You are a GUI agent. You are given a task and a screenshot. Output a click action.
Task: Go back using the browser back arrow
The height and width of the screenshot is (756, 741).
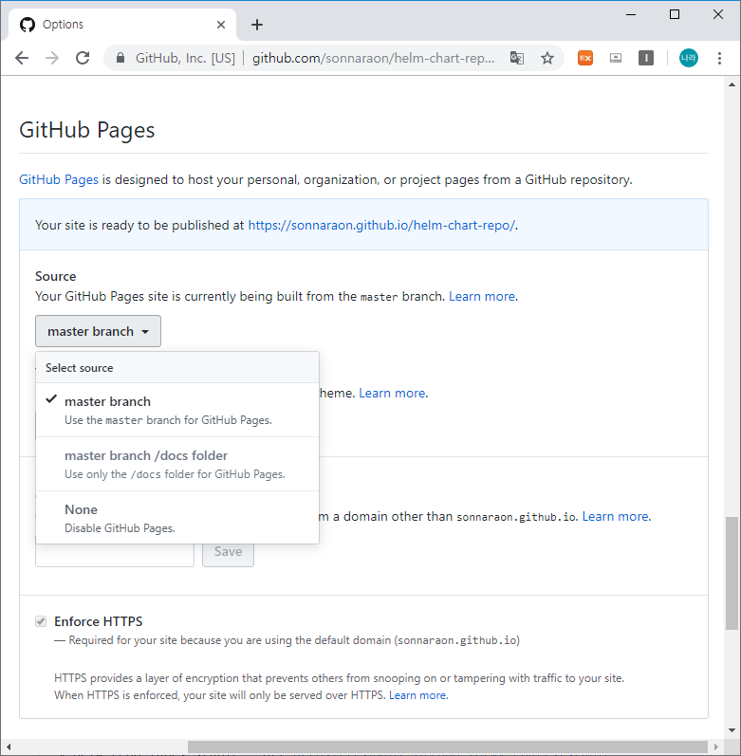click(x=22, y=59)
